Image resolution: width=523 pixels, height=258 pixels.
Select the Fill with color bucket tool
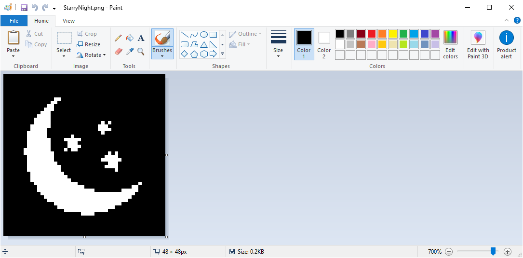tap(129, 38)
